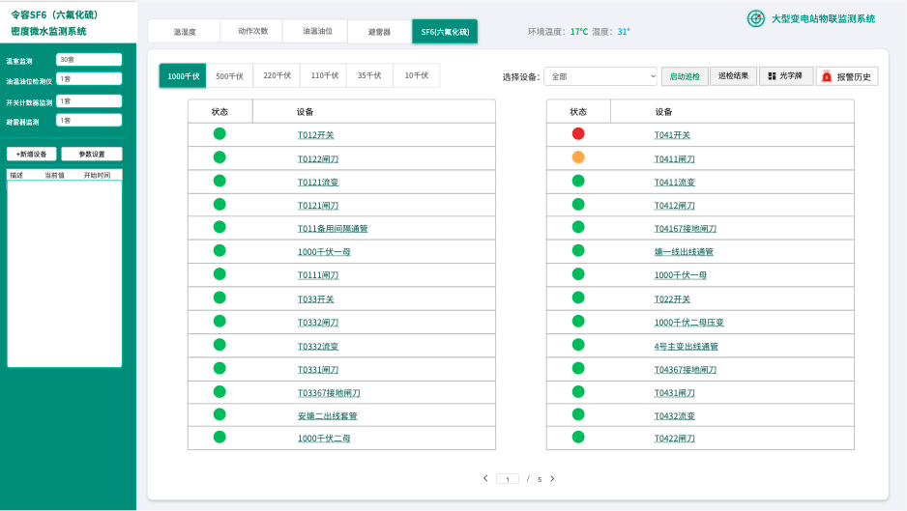The image size is (907, 511).
Task: Select the 500千伏 voltage tab
Action: point(229,75)
